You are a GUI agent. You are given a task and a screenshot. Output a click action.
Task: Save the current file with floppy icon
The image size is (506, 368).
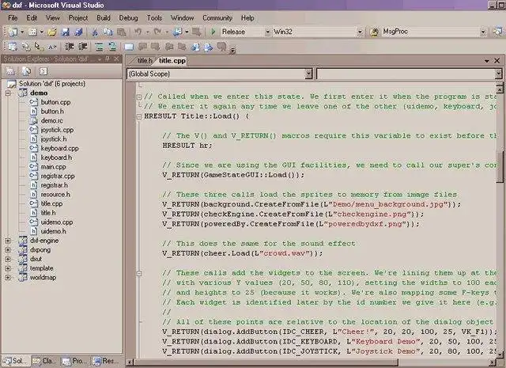pyautogui.click(x=65, y=32)
